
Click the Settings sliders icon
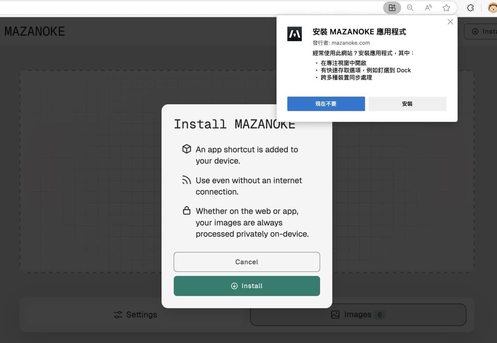(118, 315)
